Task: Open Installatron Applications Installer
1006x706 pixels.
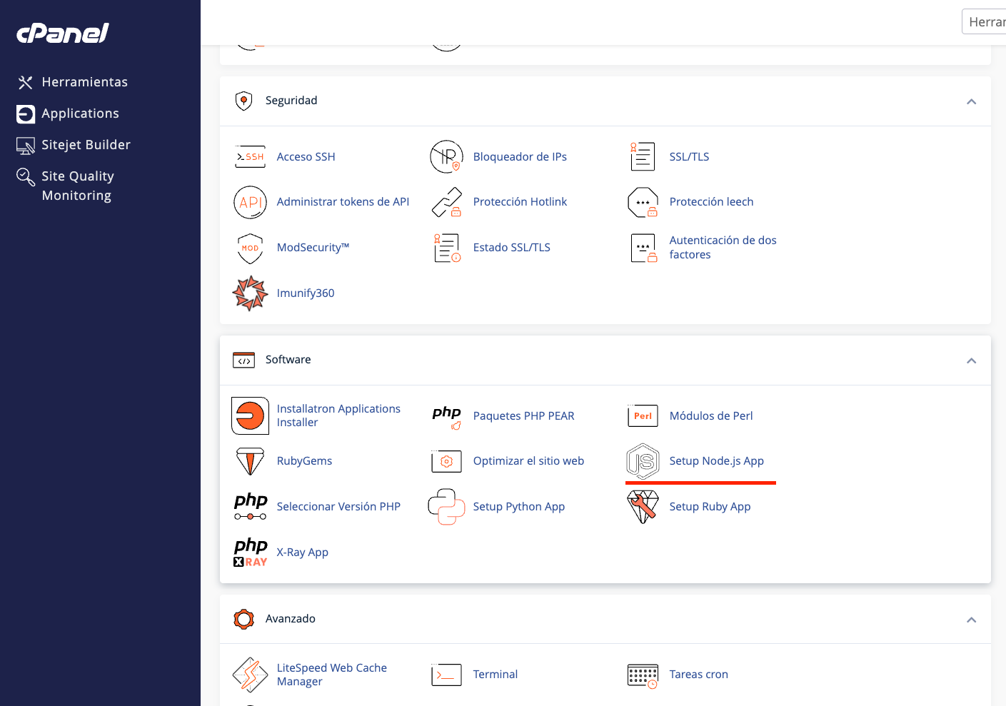Action: pyautogui.click(x=338, y=415)
